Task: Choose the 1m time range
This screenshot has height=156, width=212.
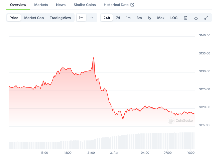Action: tap(128, 18)
